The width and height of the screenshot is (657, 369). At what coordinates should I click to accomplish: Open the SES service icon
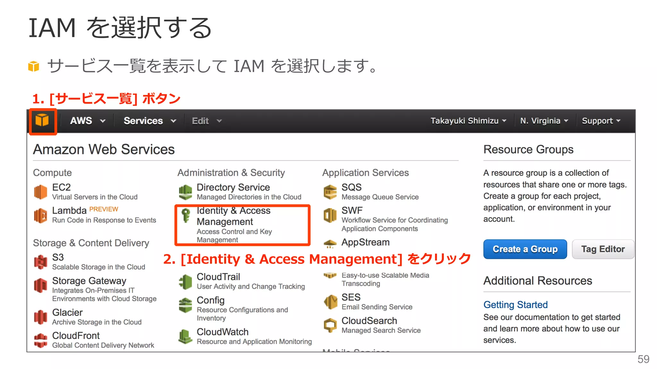pos(330,302)
